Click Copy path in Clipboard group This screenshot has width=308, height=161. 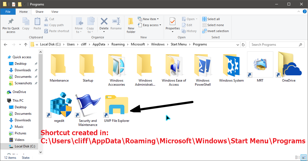54,25
